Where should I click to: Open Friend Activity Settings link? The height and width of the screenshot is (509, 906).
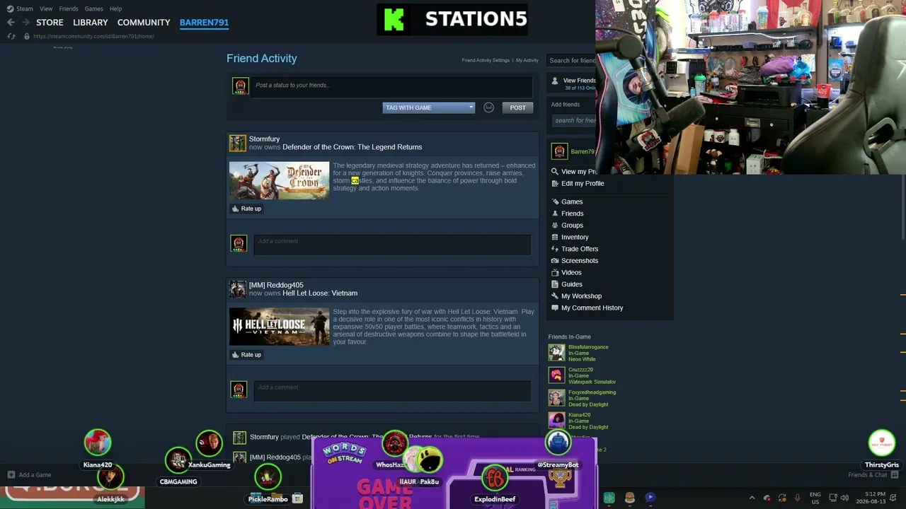(x=486, y=60)
